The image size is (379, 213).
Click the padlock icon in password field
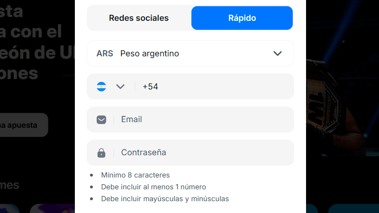(101, 153)
